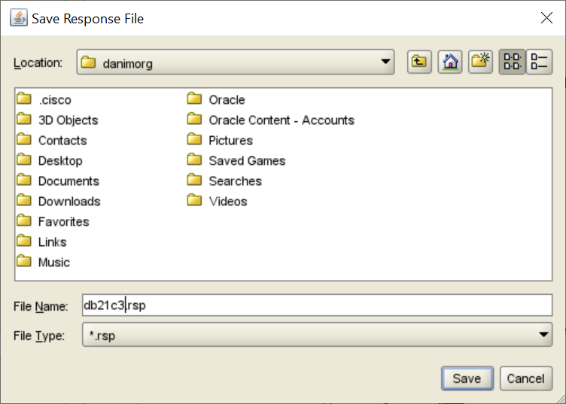The width and height of the screenshot is (566, 404).
Task: Switch to Details view toggle
Action: point(539,62)
